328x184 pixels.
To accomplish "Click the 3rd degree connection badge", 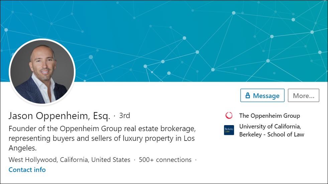I will point(124,116).
